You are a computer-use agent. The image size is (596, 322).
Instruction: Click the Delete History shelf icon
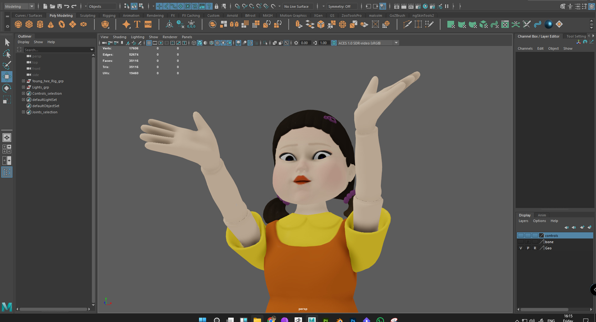click(180, 24)
